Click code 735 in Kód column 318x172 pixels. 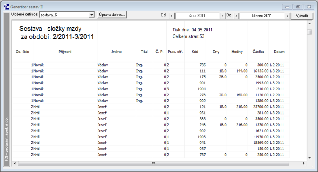pyautogui.click(x=202, y=65)
